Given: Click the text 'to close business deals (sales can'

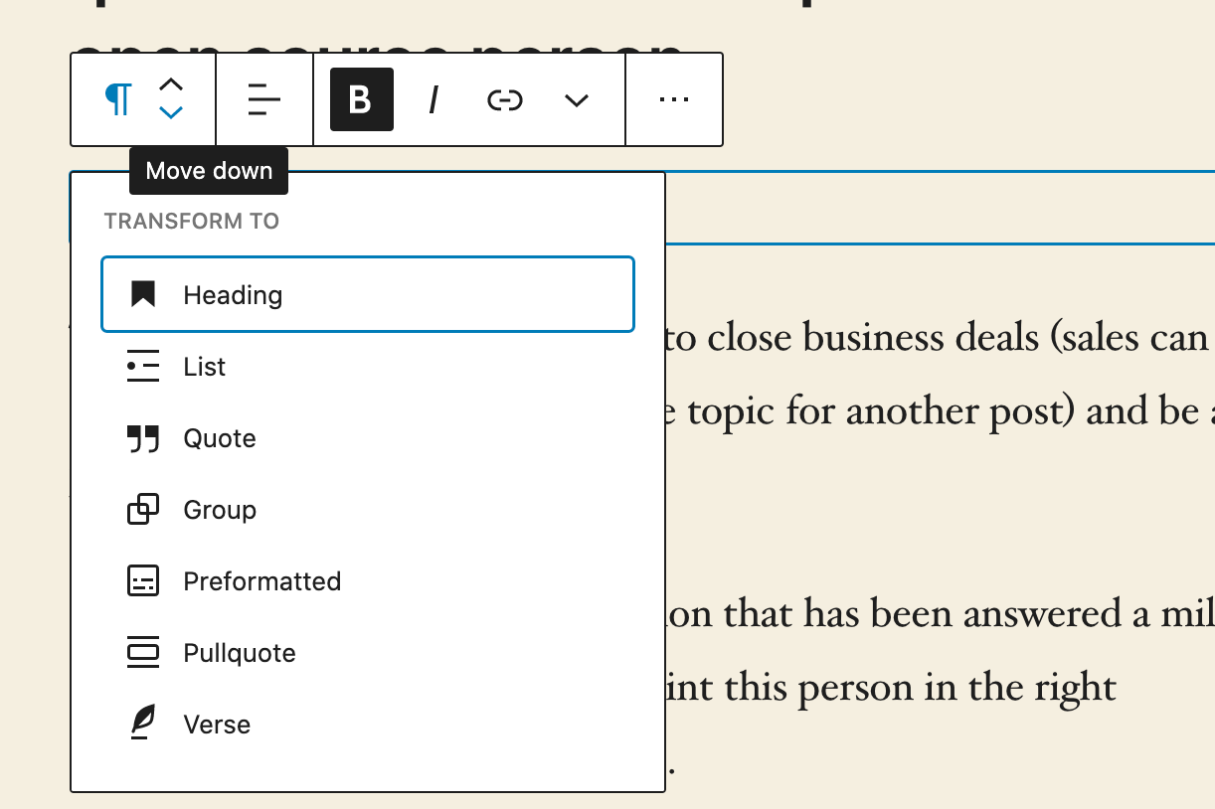Looking at the screenshot, I should point(936,339).
